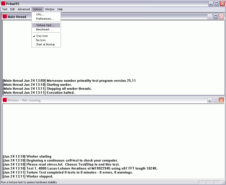Image resolution: width=226 pixels, height=185 pixels.
Task: Maximize the Worker child window
Action: (216, 100)
